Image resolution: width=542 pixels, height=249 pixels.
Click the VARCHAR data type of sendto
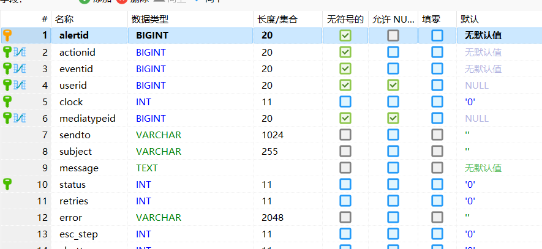tap(159, 135)
